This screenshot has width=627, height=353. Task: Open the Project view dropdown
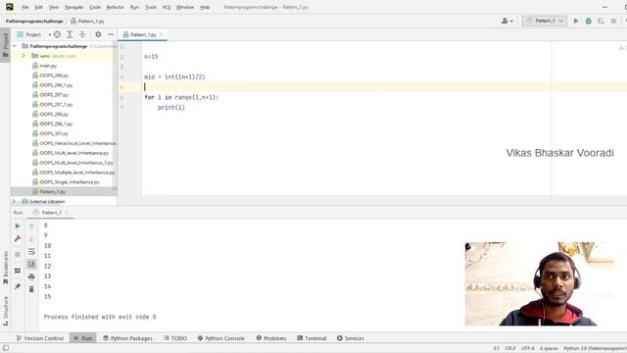33,35
